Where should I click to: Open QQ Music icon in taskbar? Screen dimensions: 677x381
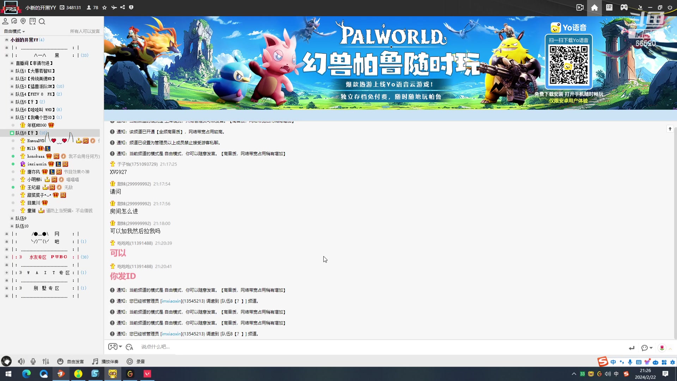[78, 374]
